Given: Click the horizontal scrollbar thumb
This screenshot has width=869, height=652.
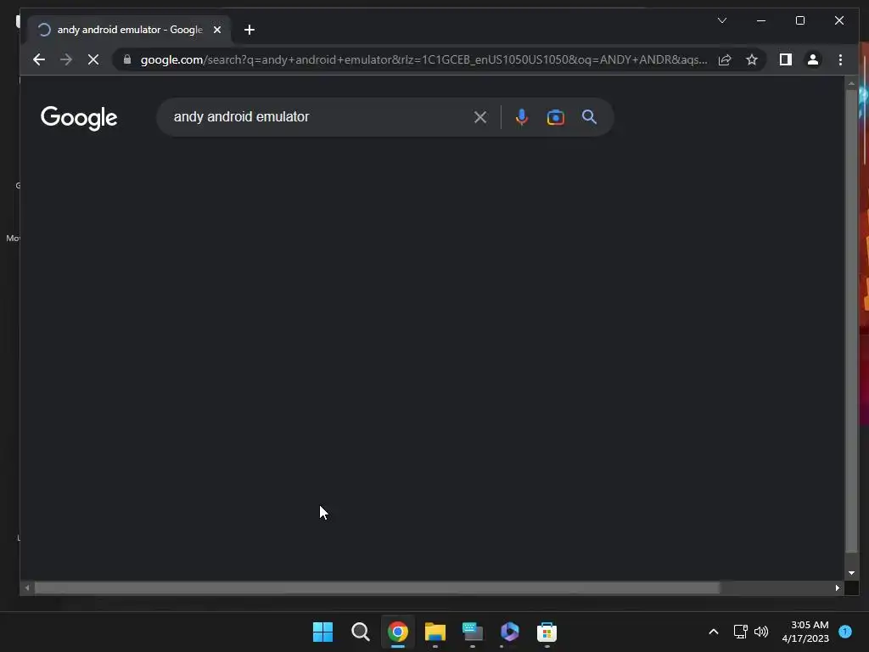Looking at the screenshot, I should 377,587.
